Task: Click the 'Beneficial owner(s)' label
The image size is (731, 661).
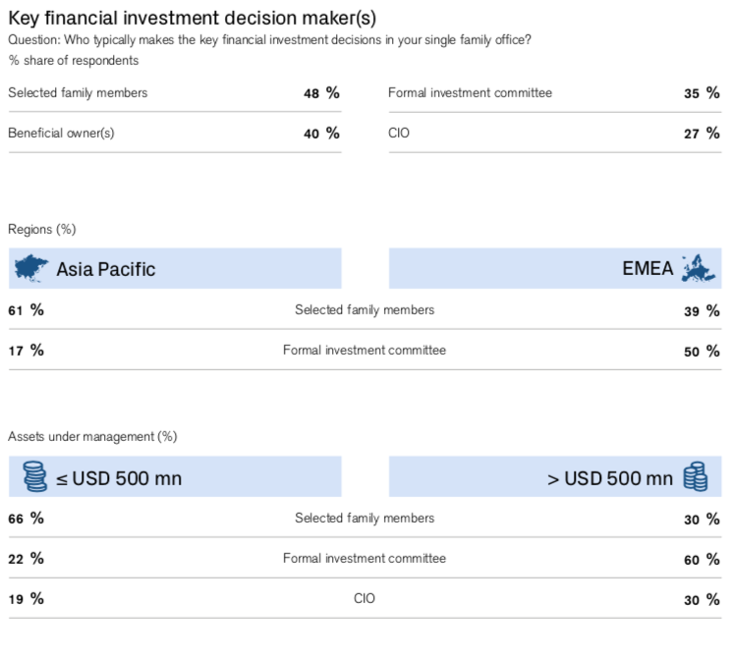Action: coord(61,134)
